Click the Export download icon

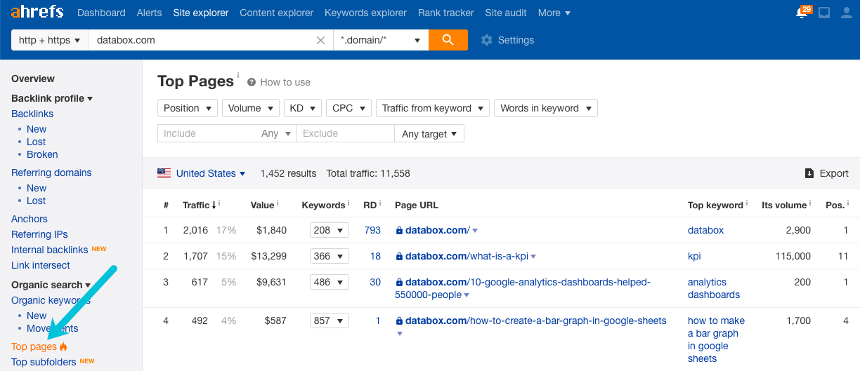809,173
